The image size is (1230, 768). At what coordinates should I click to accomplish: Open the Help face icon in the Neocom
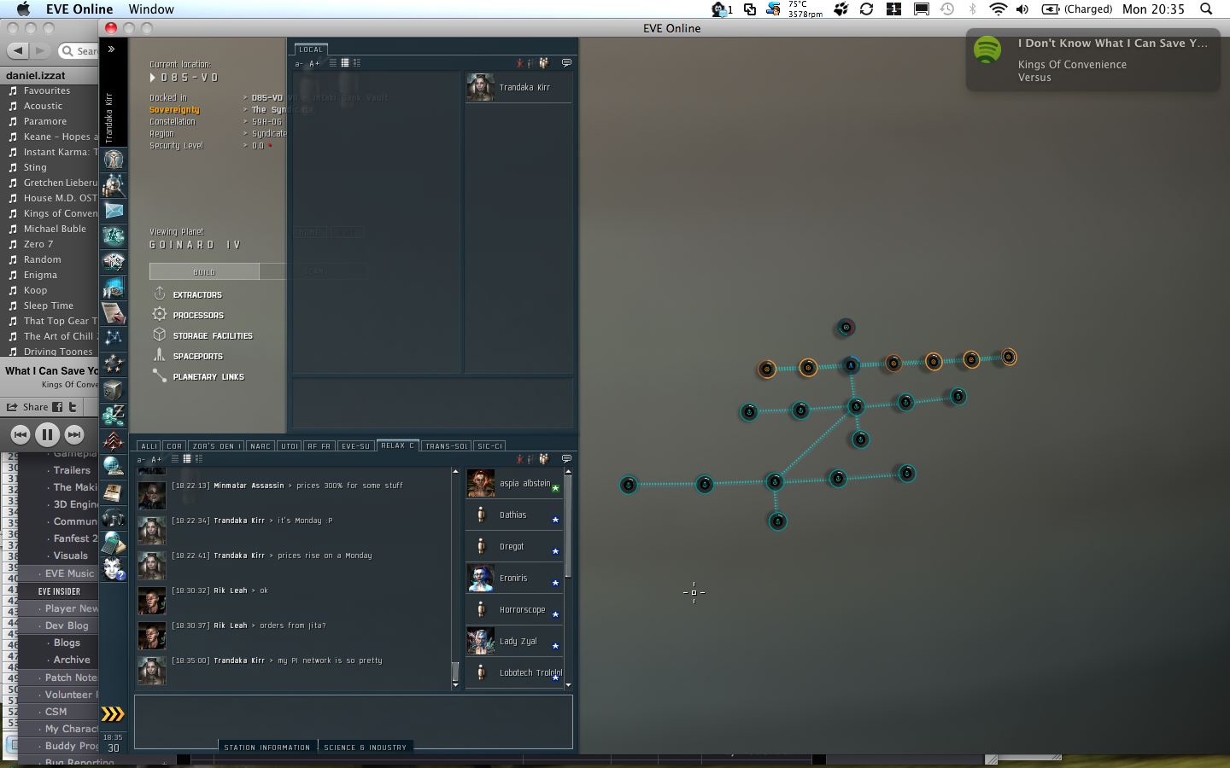(114, 569)
